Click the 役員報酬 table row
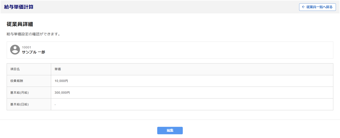The width and height of the screenshot is (340, 138). [x=186, y=81]
